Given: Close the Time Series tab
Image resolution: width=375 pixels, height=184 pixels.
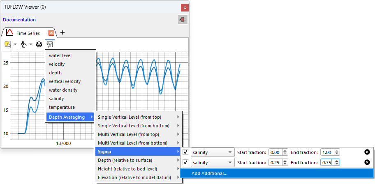Looking at the screenshot, I should (51, 33).
